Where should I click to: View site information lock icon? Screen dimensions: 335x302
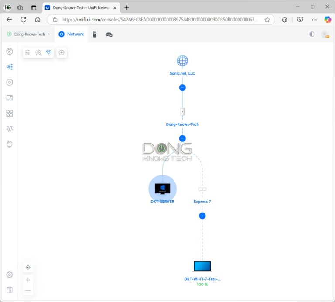(x=55, y=20)
